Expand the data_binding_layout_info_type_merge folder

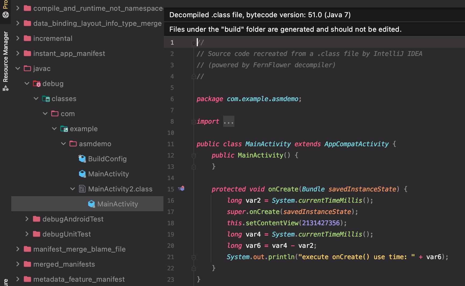(18, 23)
